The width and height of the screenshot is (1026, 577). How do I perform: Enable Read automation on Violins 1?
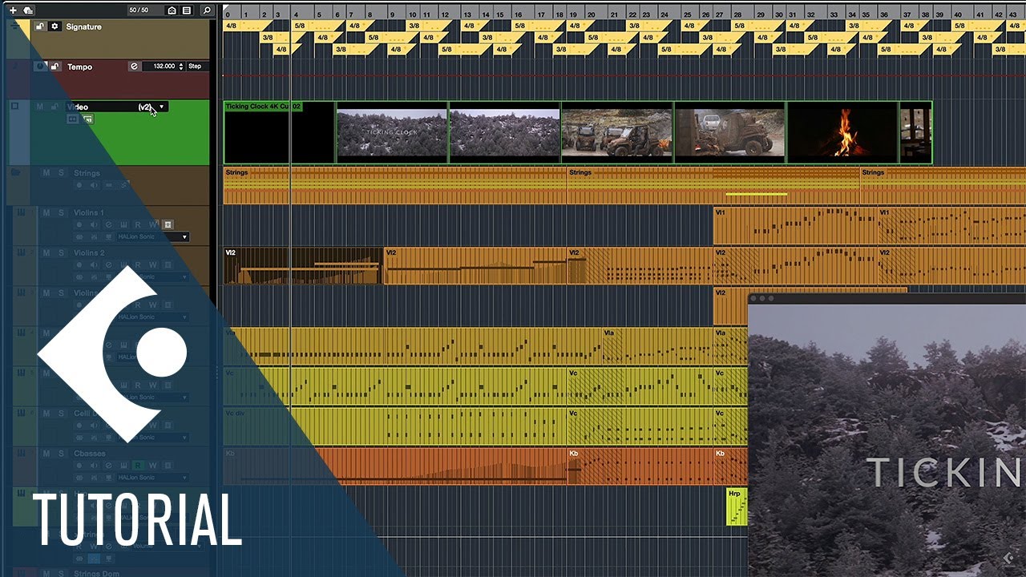point(138,225)
